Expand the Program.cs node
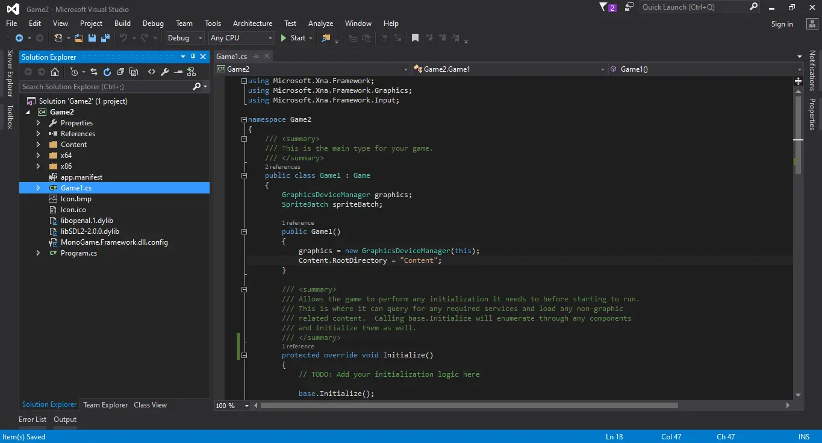 click(x=38, y=253)
